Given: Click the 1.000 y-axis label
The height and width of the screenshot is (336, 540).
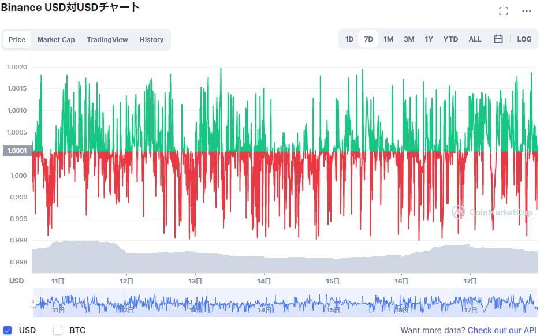Looking at the screenshot, I should tap(18, 176).
